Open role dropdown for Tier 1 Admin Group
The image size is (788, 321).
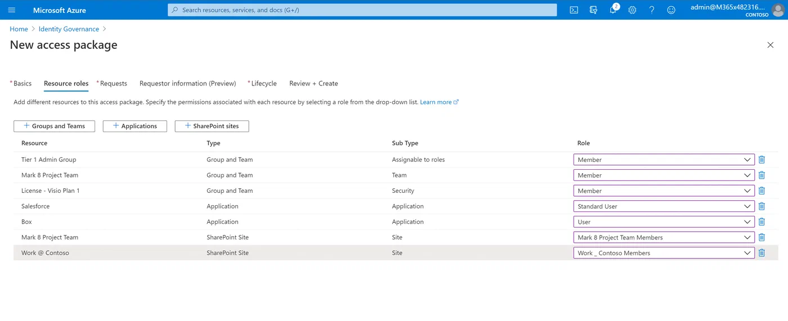pos(664,160)
